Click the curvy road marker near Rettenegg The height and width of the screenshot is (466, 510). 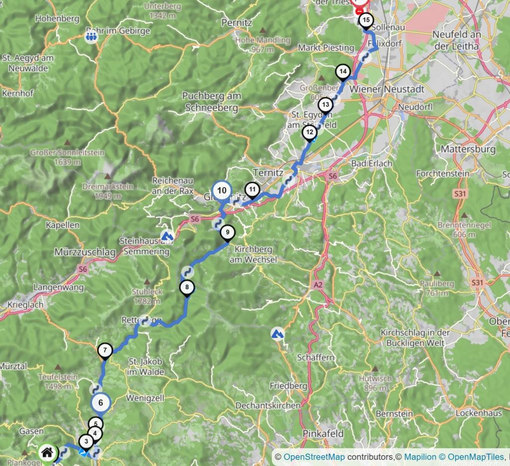pyautogui.click(x=144, y=321)
